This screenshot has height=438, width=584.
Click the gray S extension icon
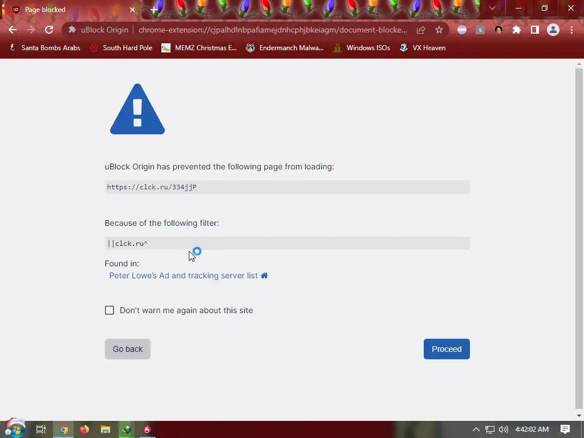coord(480,30)
